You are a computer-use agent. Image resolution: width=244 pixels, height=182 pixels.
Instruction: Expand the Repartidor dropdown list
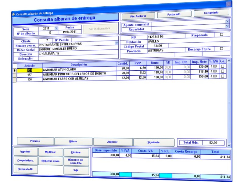coord(227,27)
